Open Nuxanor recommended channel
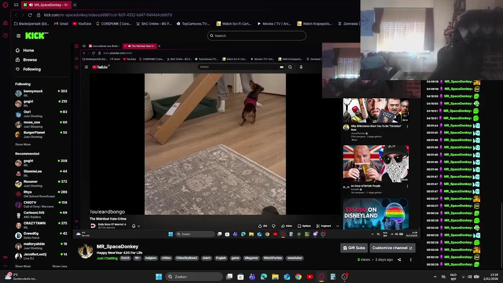Image resolution: width=503 pixels, height=283 pixels. point(41,184)
